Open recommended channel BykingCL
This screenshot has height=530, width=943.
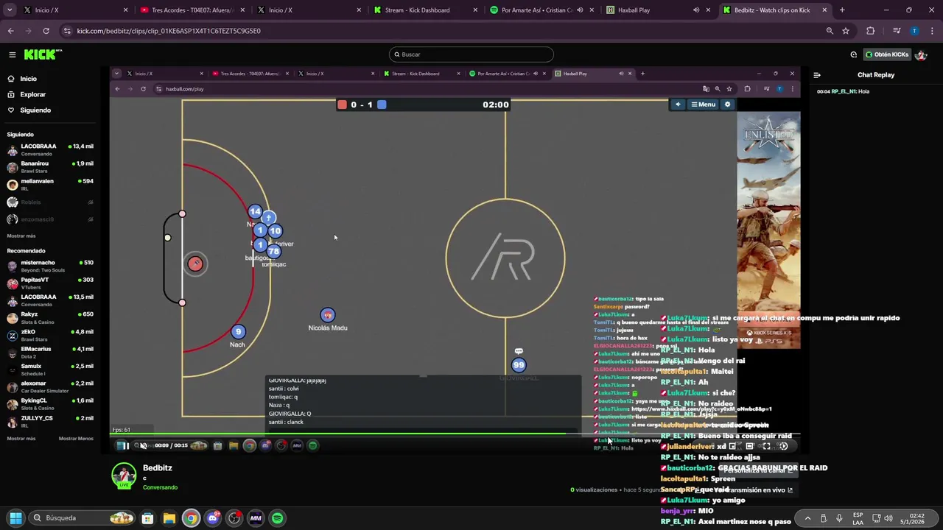point(50,404)
